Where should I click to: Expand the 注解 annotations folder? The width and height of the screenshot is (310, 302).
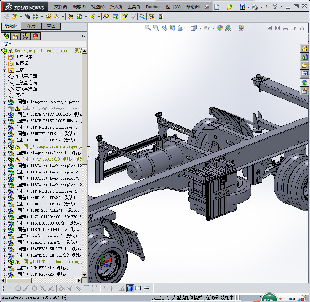click(x=4, y=70)
